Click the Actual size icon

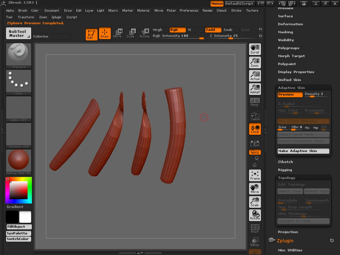tap(255, 76)
